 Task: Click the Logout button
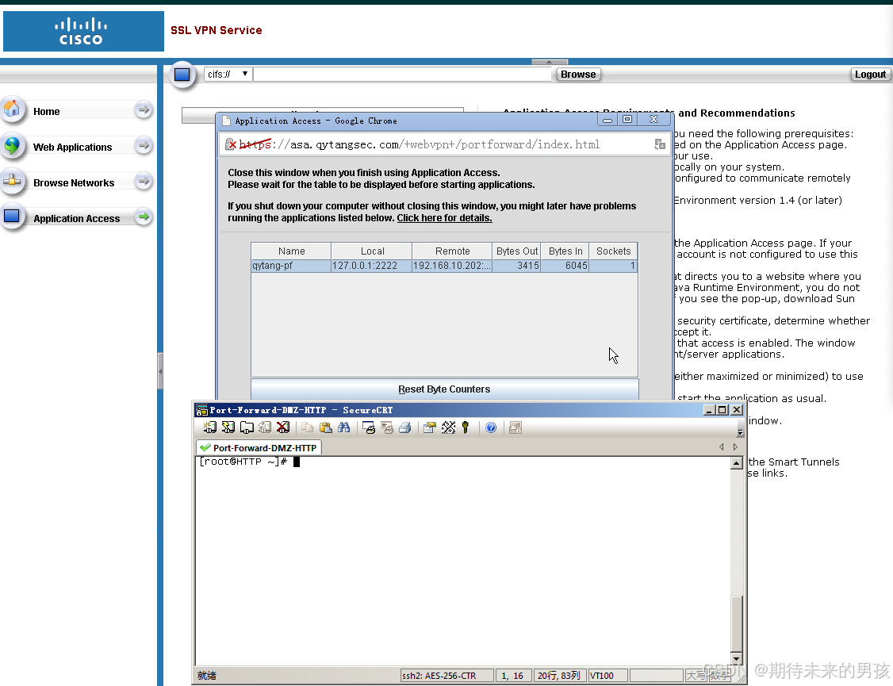click(x=870, y=74)
